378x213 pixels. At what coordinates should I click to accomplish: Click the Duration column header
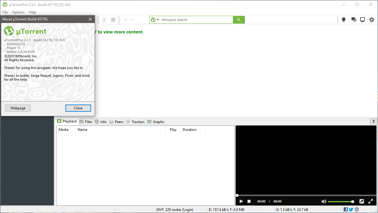193,130
